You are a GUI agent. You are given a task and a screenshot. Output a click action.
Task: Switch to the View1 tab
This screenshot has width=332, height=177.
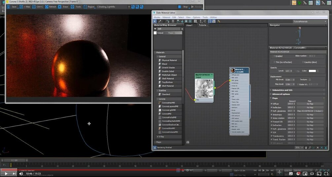tap(189, 25)
